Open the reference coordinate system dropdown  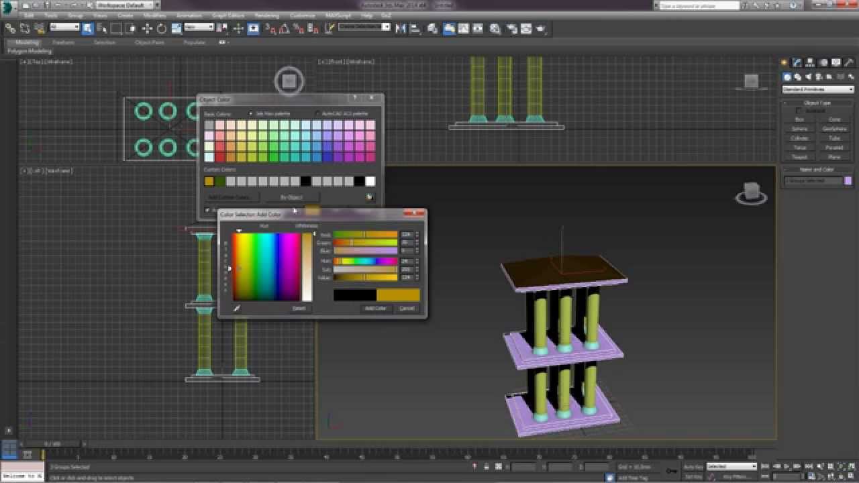click(199, 28)
